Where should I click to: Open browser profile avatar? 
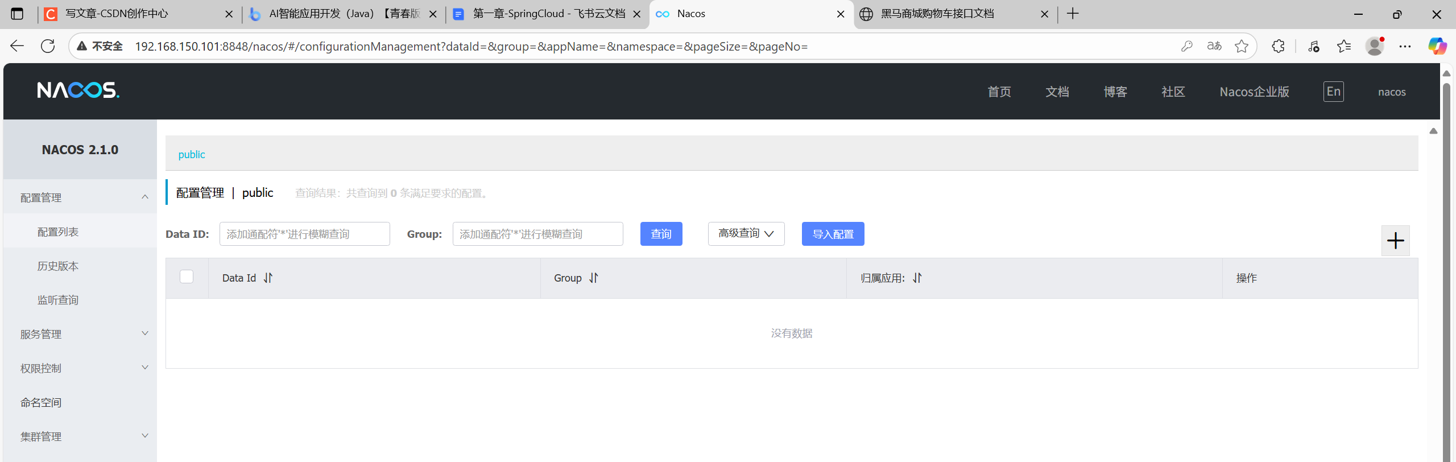click(x=1375, y=46)
